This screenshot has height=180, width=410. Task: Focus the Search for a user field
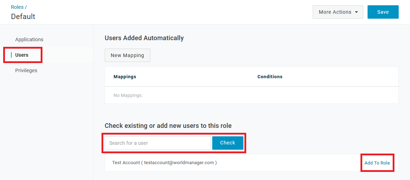click(x=158, y=143)
